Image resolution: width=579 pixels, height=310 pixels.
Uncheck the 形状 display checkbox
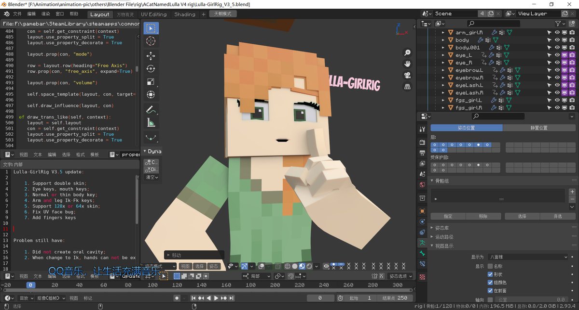click(490, 274)
